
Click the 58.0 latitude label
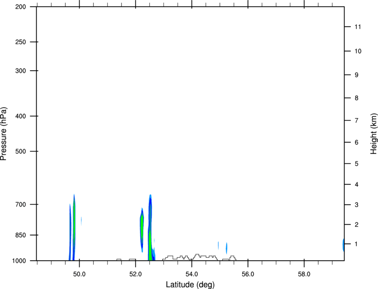coord(304,274)
